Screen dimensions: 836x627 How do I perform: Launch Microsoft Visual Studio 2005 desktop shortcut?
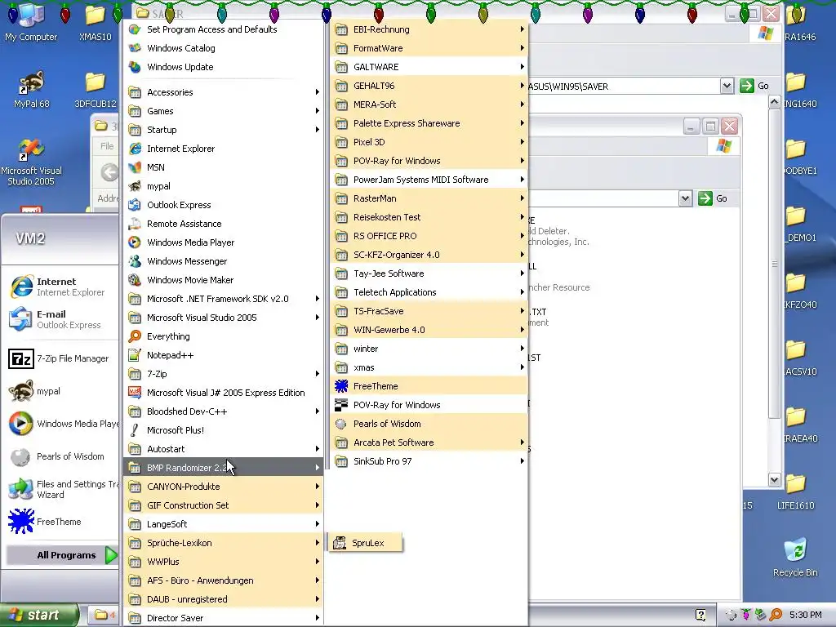[x=31, y=162]
